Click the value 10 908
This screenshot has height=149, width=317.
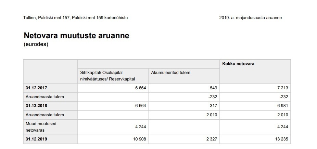(139, 139)
